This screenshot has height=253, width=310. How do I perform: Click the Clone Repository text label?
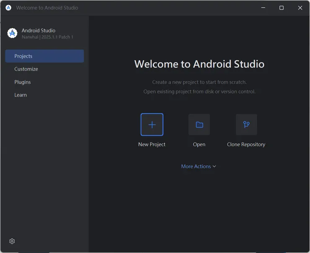coord(246,144)
